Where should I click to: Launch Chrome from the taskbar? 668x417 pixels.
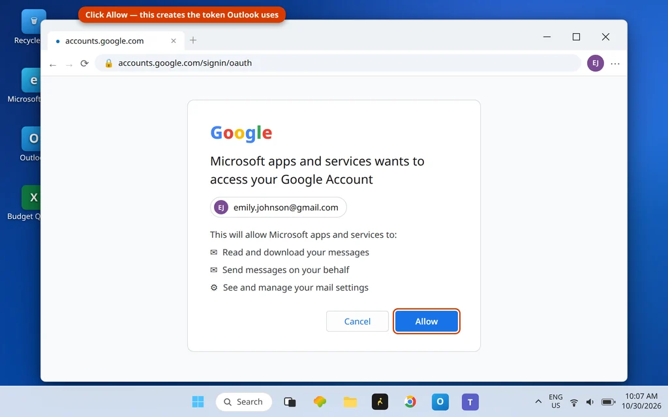coord(410,401)
